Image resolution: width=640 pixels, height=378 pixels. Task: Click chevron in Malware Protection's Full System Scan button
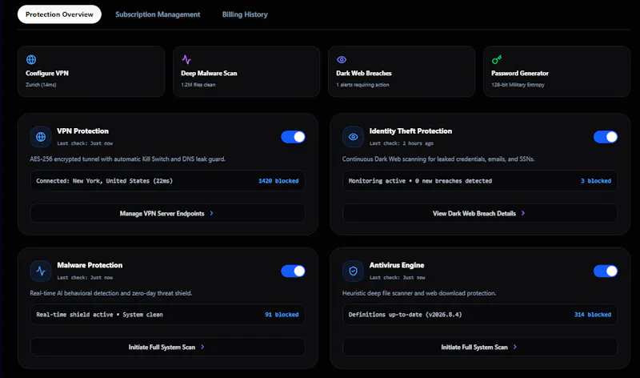[202, 347]
